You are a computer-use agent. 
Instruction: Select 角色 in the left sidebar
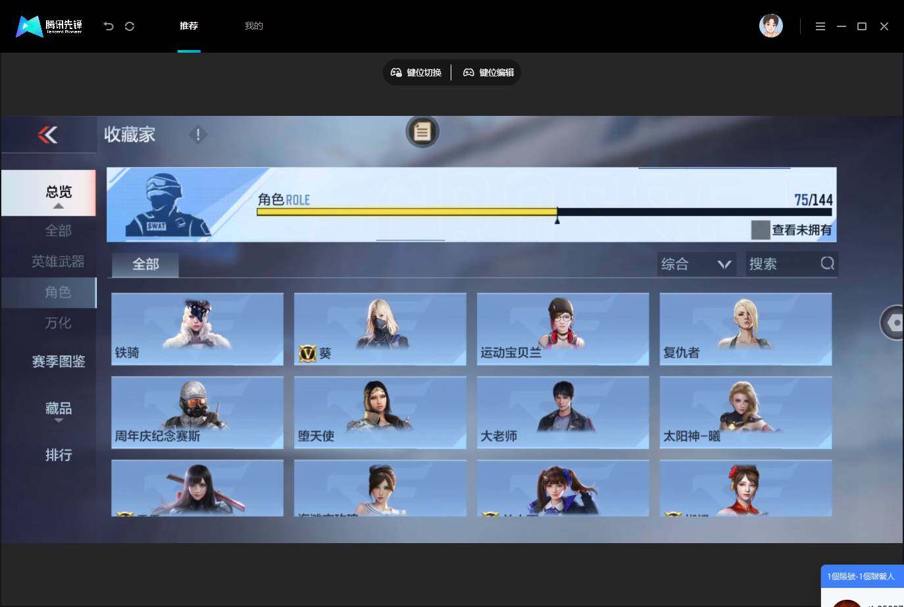point(49,292)
